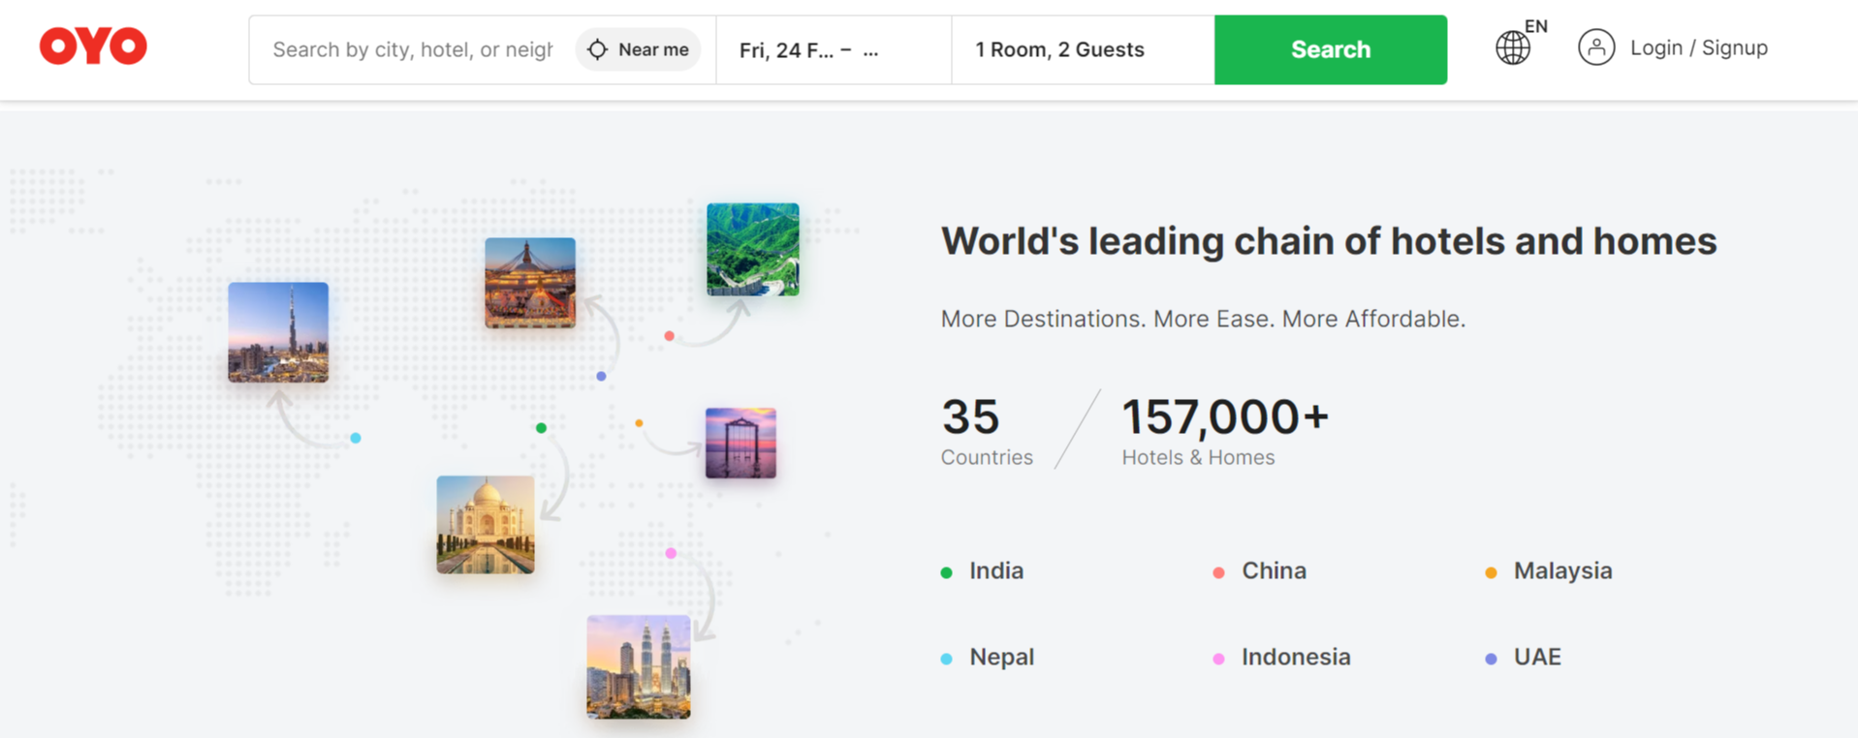
Task: Click the Dubai skyline thumbnail
Action: point(278,332)
